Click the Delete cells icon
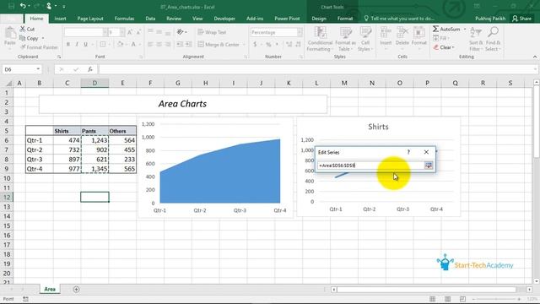Viewport: 540px width, 304px height. click(x=402, y=33)
